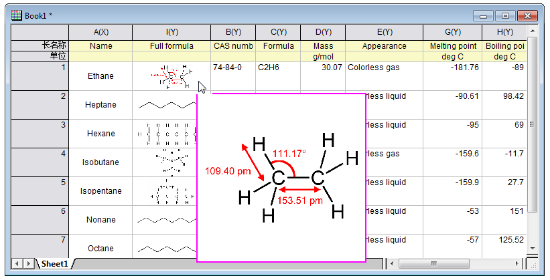Click the vertical scrollbar down arrow

(x=533, y=249)
